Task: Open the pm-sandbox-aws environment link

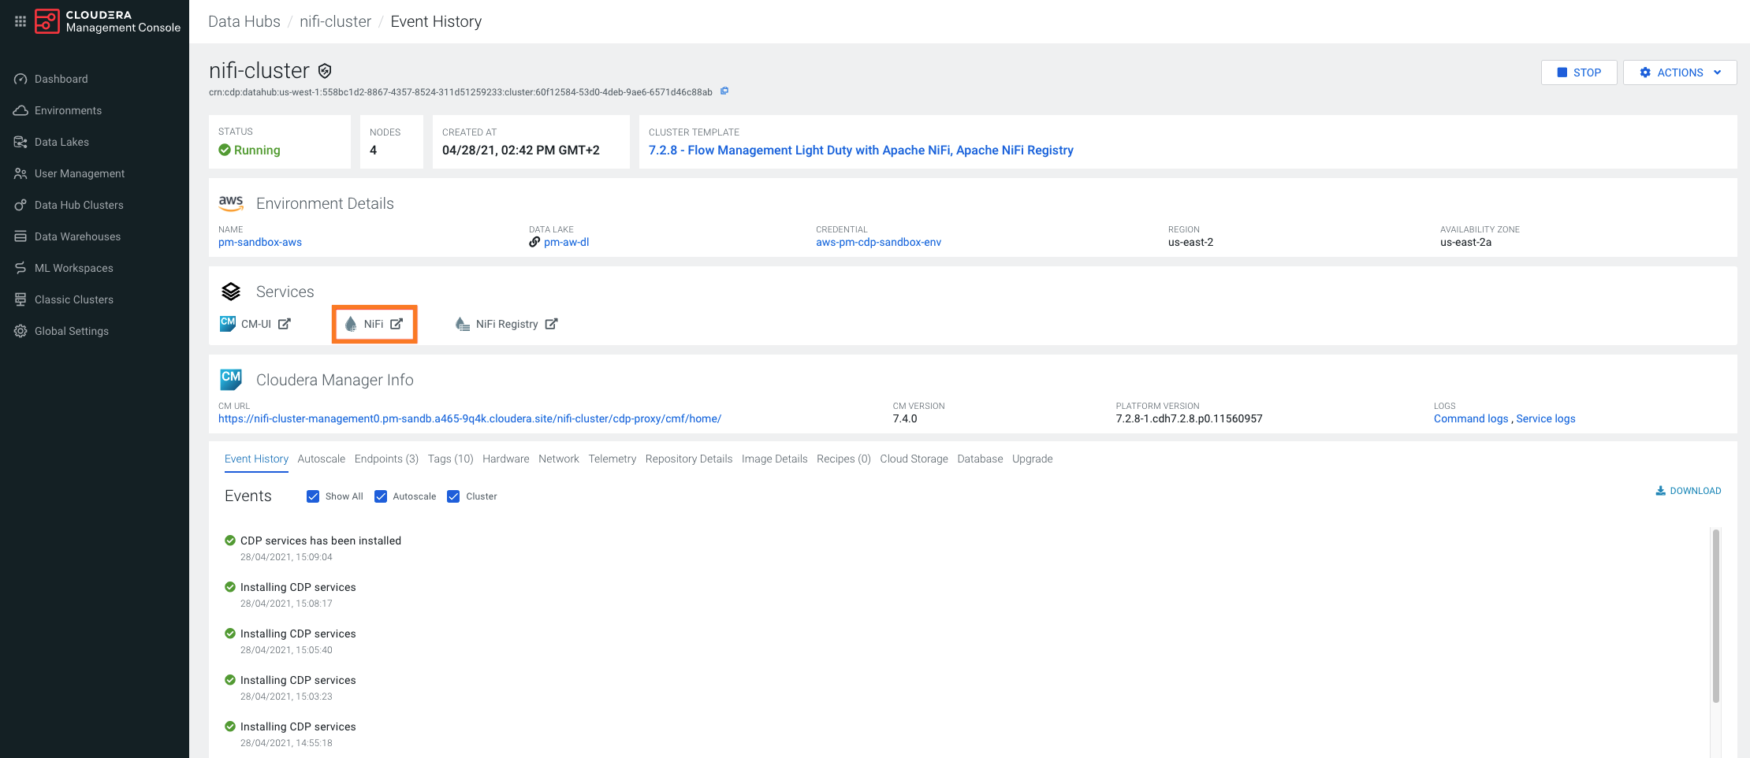Action: pyautogui.click(x=260, y=242)
